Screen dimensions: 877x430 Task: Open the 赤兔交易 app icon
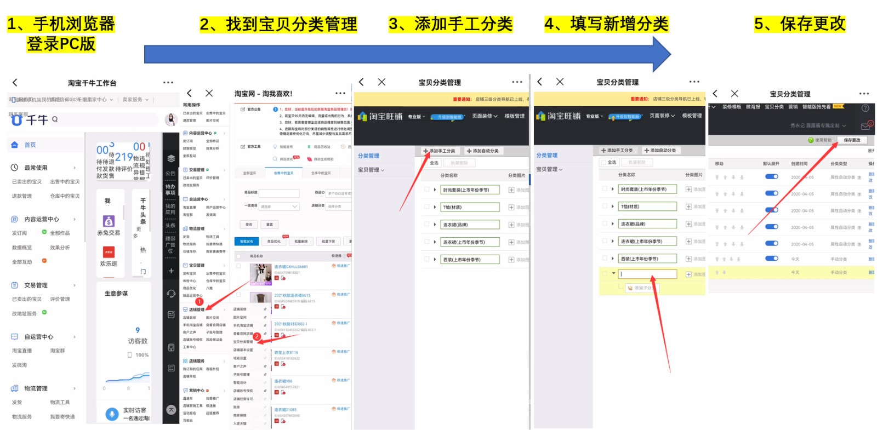point(109,221)
